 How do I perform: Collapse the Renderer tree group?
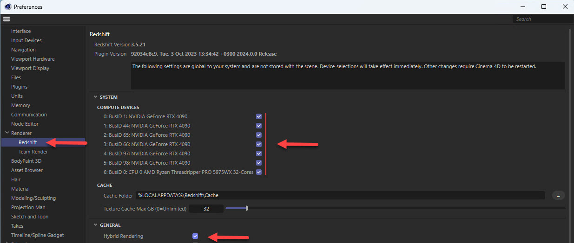(x=7, y=133)
